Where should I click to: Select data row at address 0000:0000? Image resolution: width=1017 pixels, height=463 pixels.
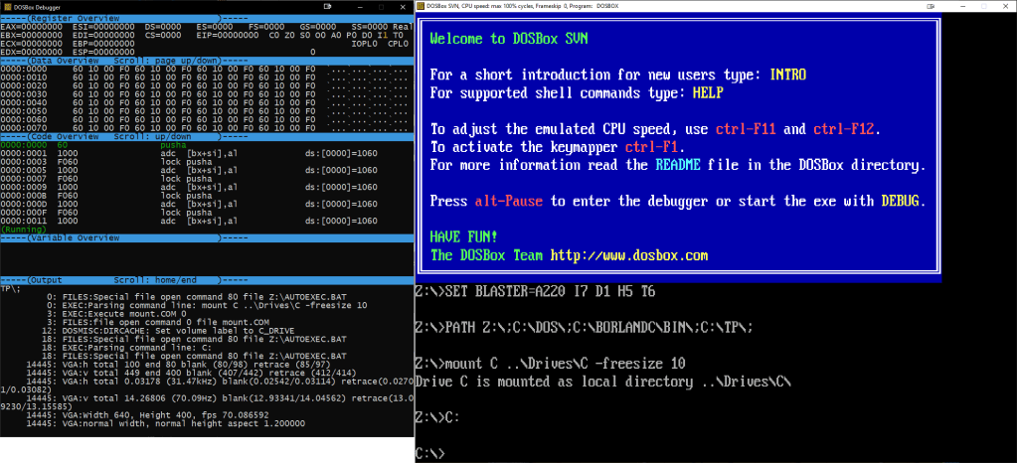click(x=207, y=69)
